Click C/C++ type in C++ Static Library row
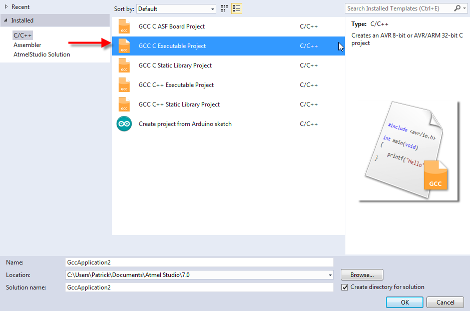The height and width of the screenshot is (311, 470). point(309,104)
